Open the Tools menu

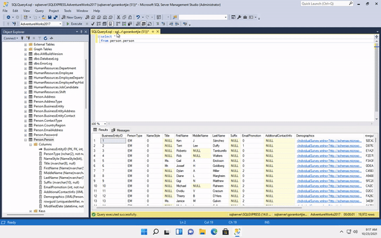click(x=67, y=11)
